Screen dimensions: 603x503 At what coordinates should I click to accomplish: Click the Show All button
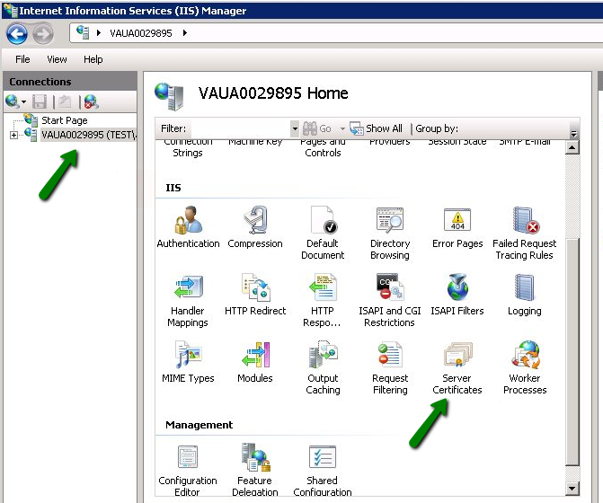point(377,128)
